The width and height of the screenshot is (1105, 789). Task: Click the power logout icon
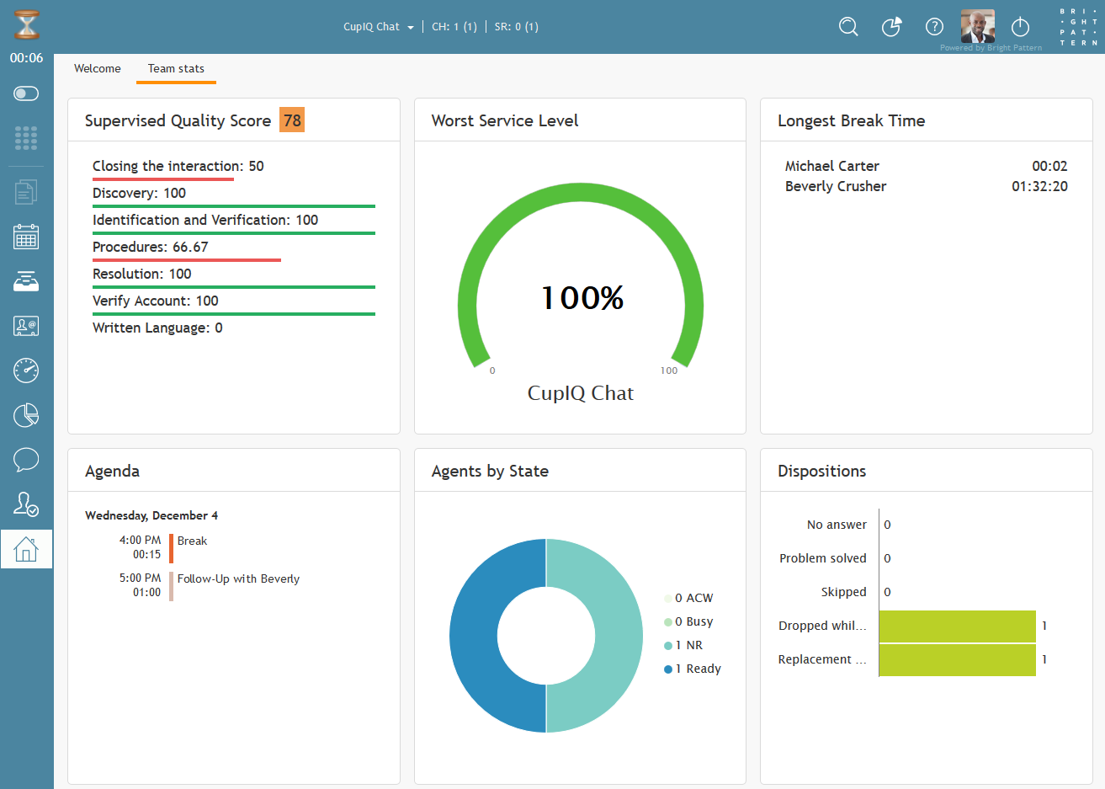point(1020,27)
